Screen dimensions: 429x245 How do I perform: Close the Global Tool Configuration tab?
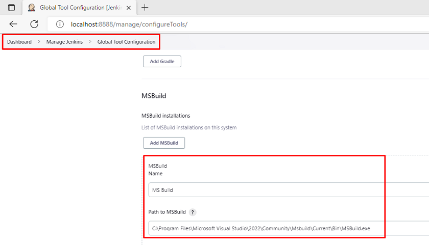129,8
